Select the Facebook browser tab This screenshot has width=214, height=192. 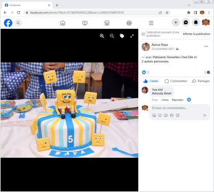(27, 5)
